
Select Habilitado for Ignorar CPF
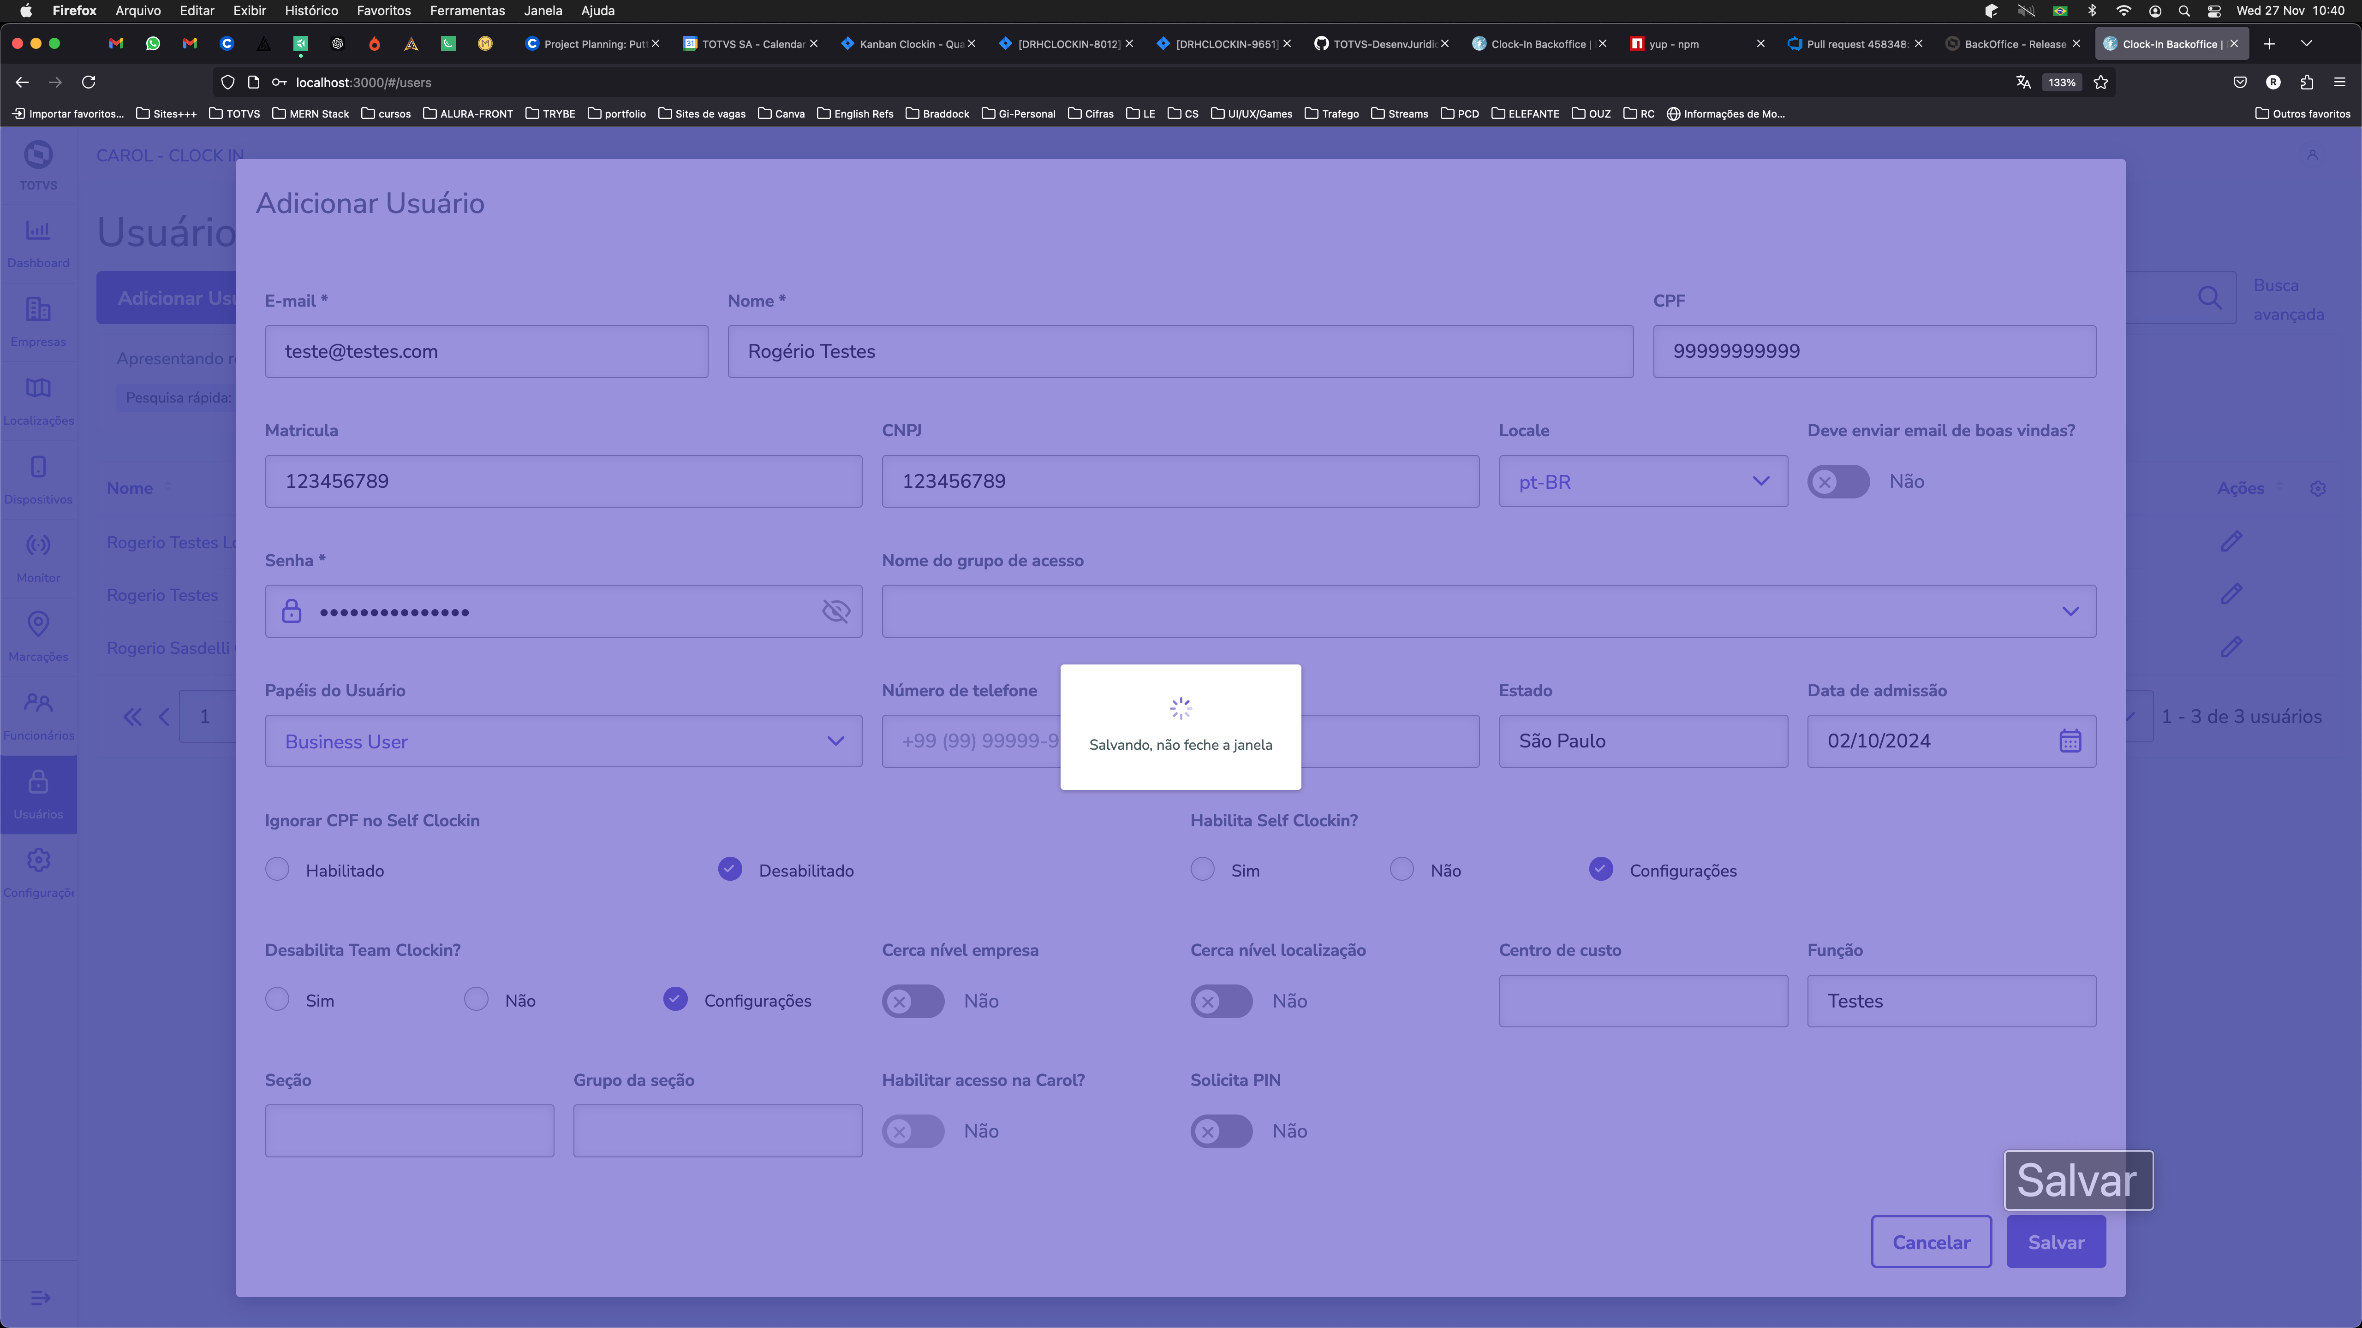[x=277, y=869]
